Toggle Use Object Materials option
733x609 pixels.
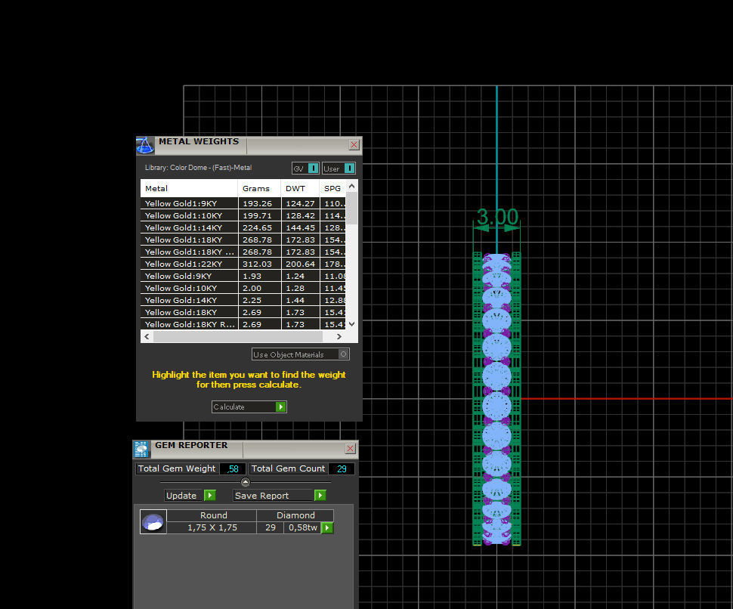pyautogui.click(x=300, y=354)
